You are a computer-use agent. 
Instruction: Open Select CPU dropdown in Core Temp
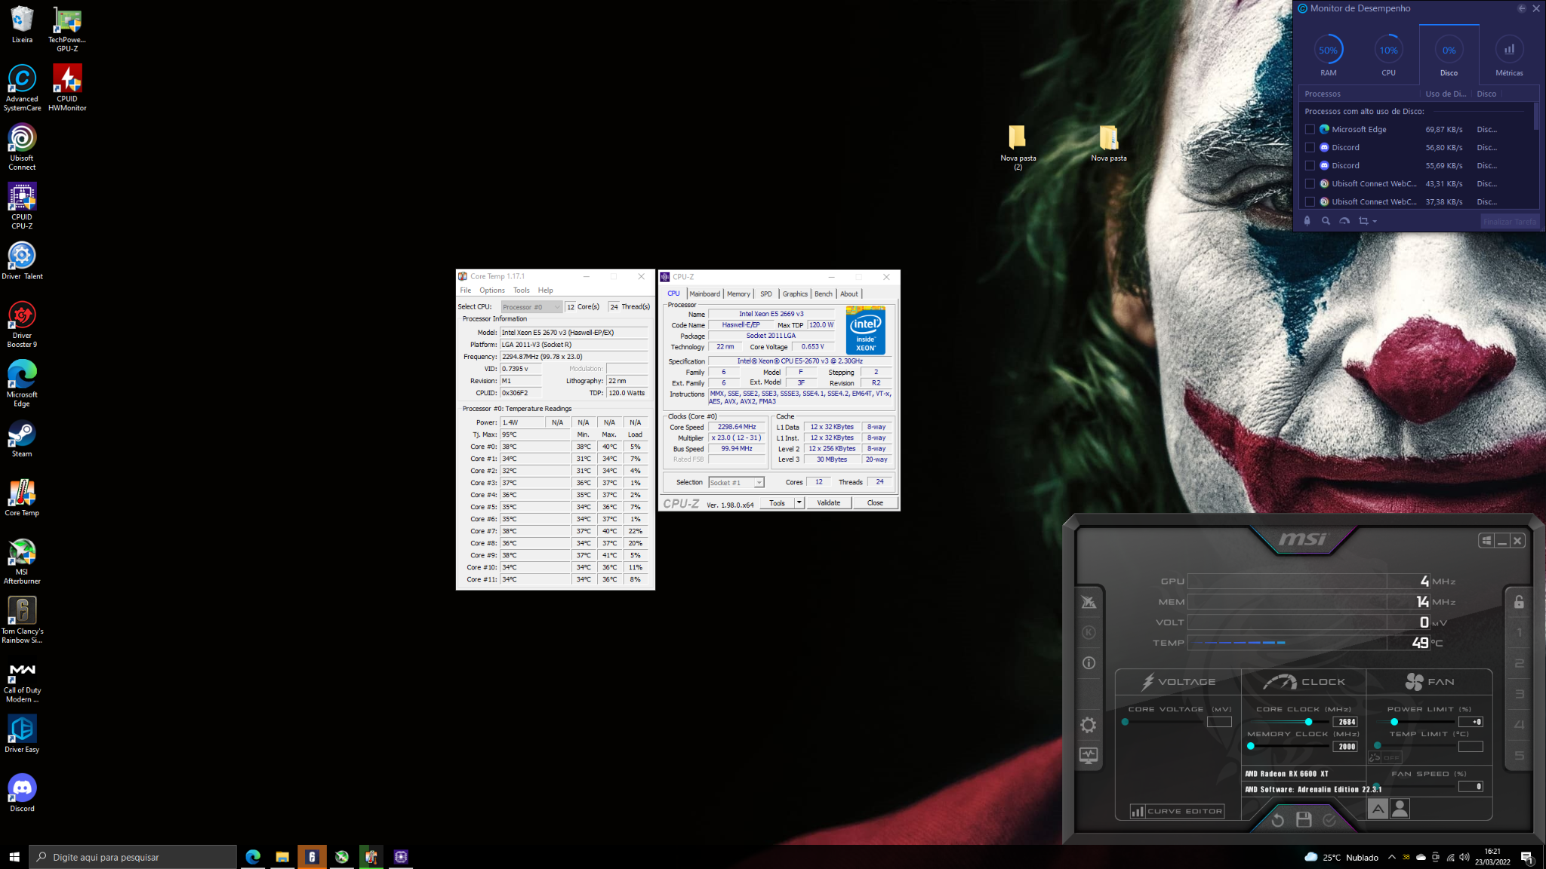(x=532, y=307)
